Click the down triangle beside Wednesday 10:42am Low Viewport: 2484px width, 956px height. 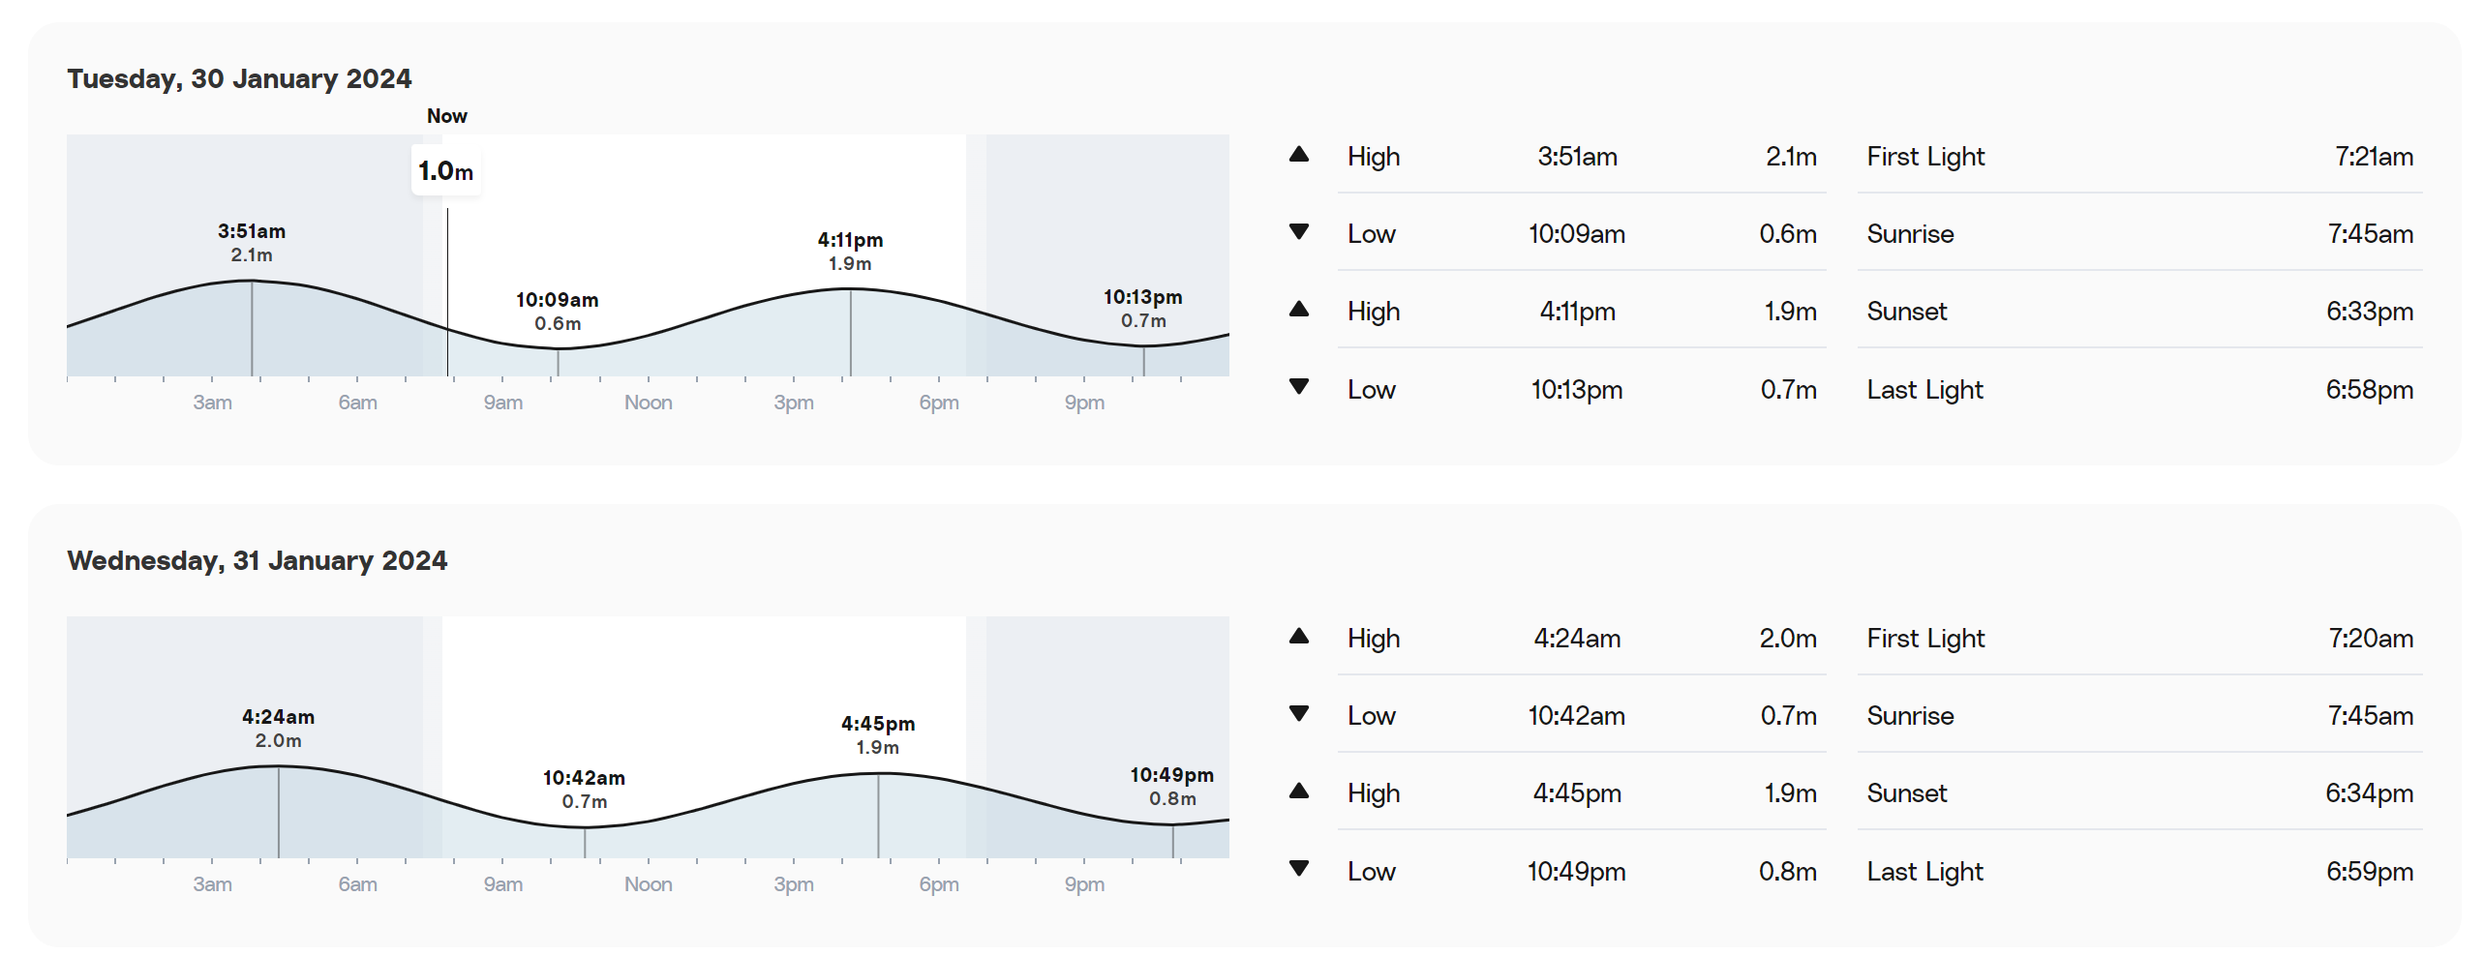(1299, 714)
